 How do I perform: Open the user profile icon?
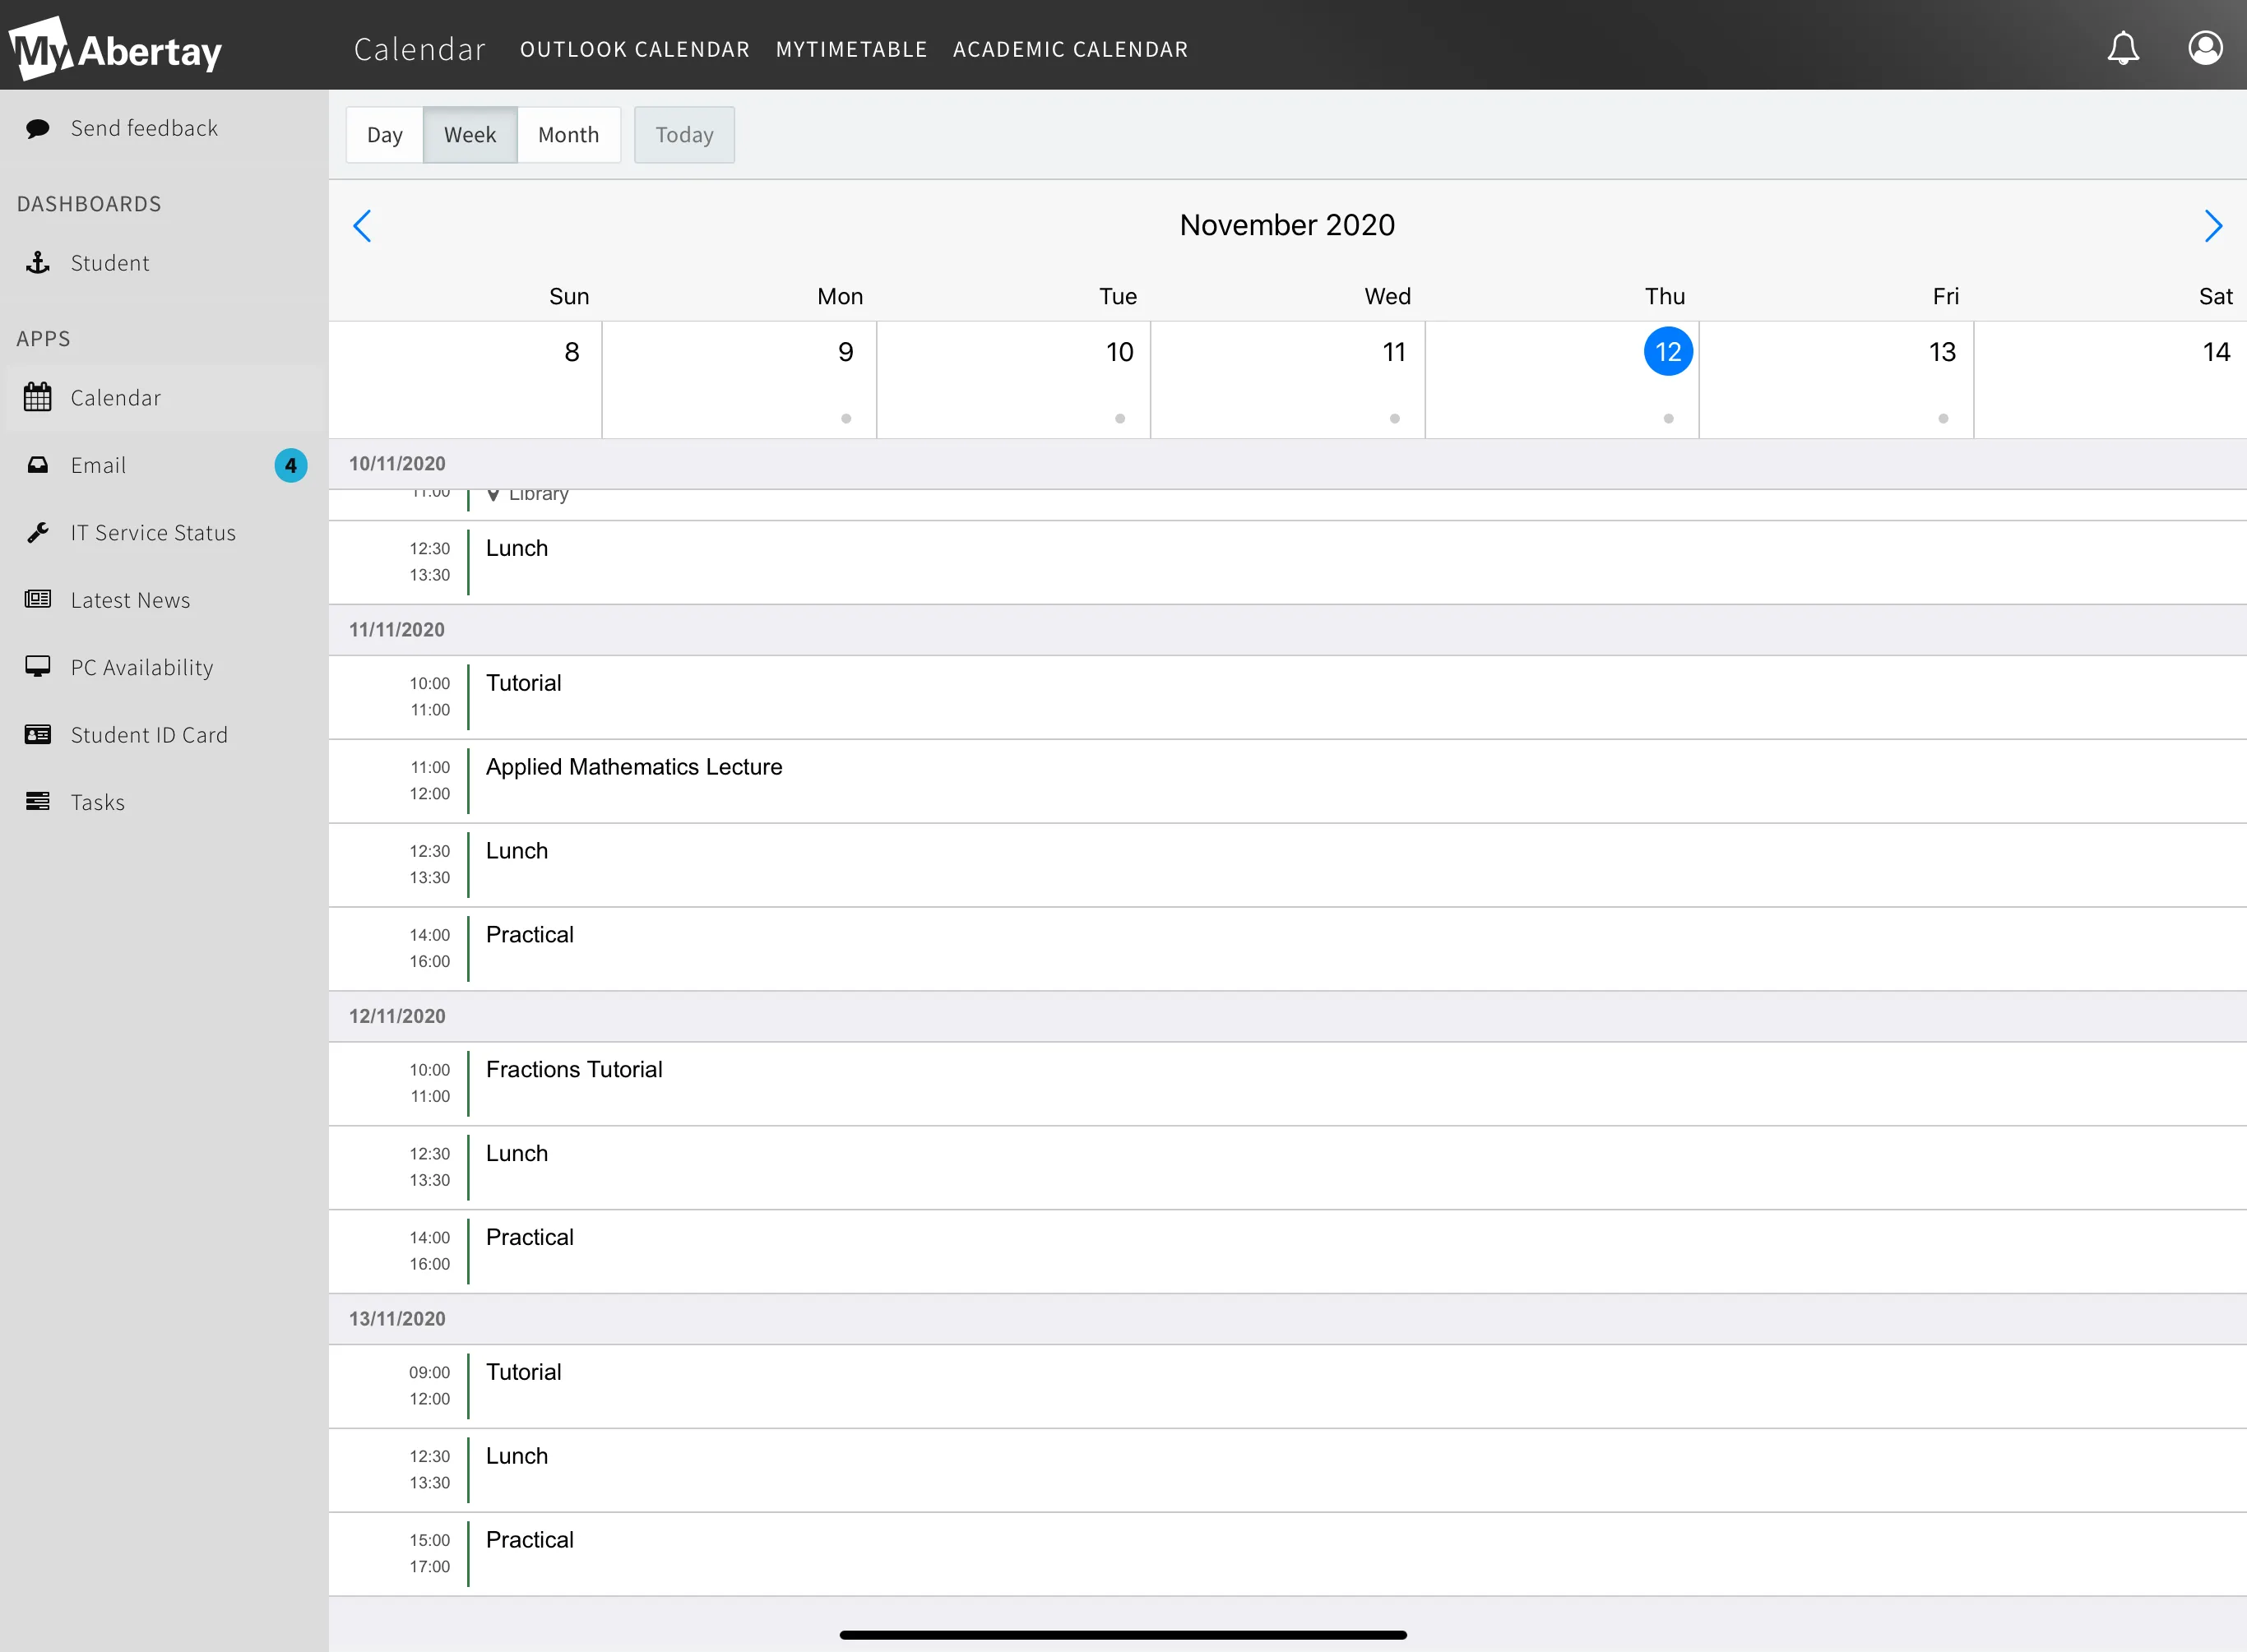2205,47
